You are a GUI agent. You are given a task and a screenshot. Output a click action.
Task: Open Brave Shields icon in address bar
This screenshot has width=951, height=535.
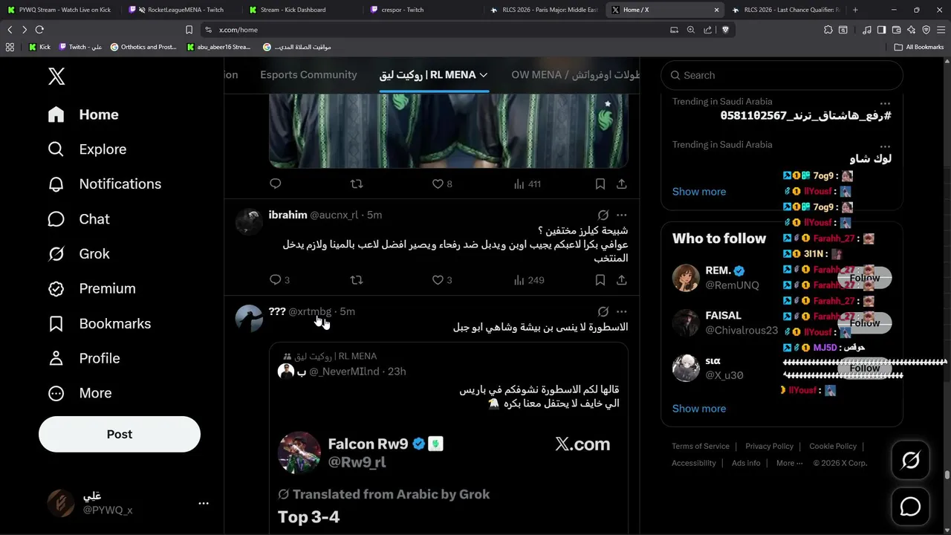tap(725, 30)
